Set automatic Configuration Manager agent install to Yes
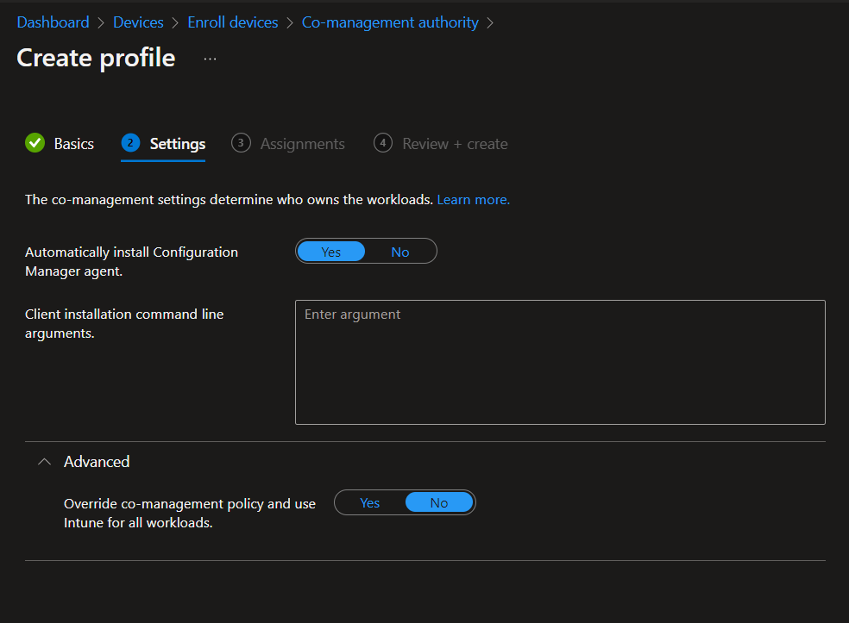849x623 pixels. tap(331, 252)
